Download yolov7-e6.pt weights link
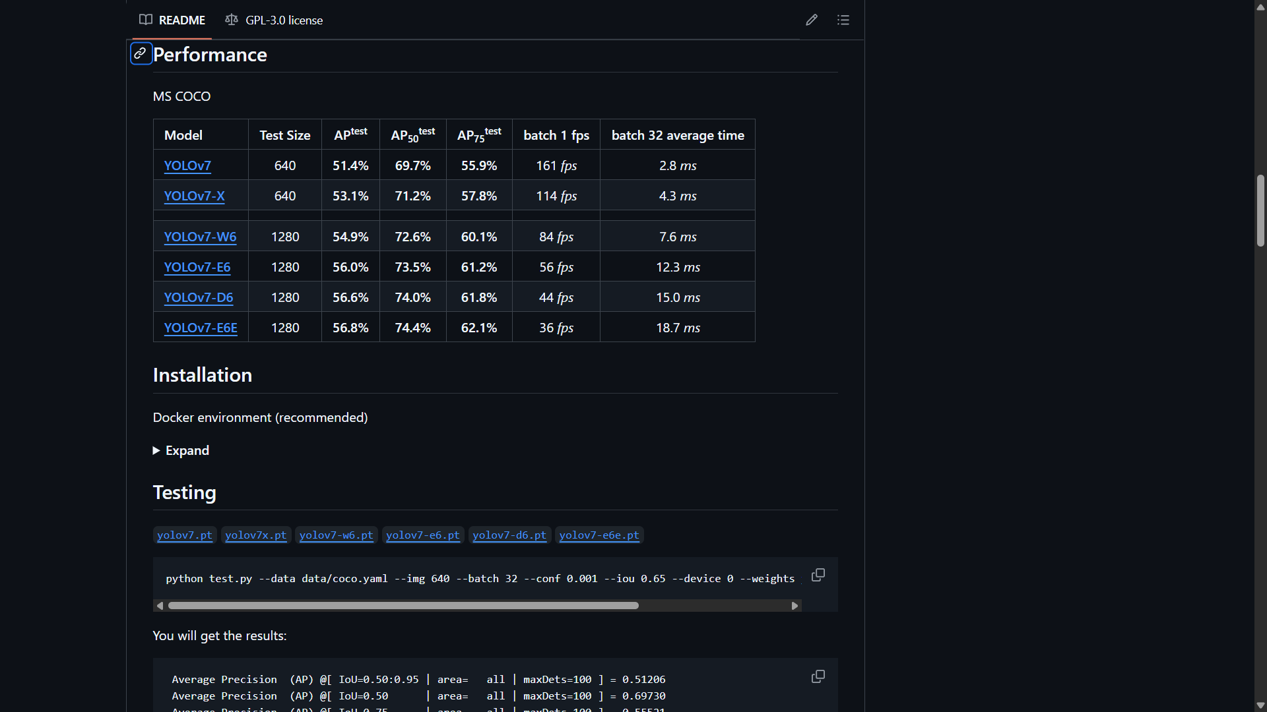Screen dimensions: 1267x712 click(423, 535)
